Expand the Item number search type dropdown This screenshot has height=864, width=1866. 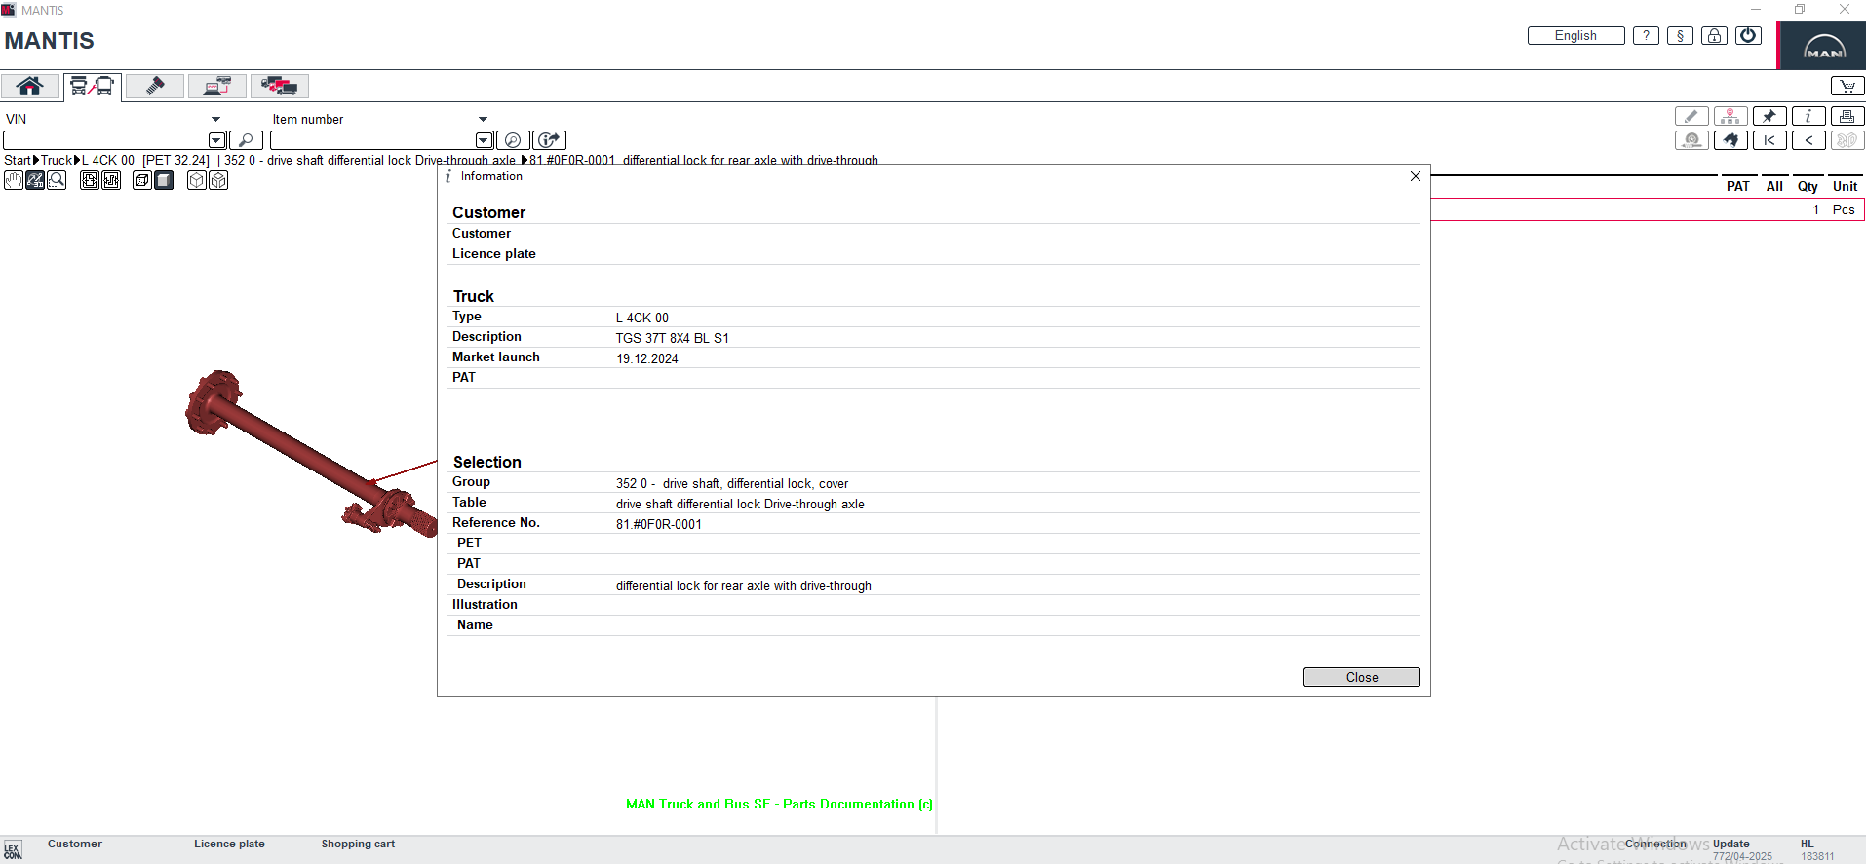pos(483,119)
